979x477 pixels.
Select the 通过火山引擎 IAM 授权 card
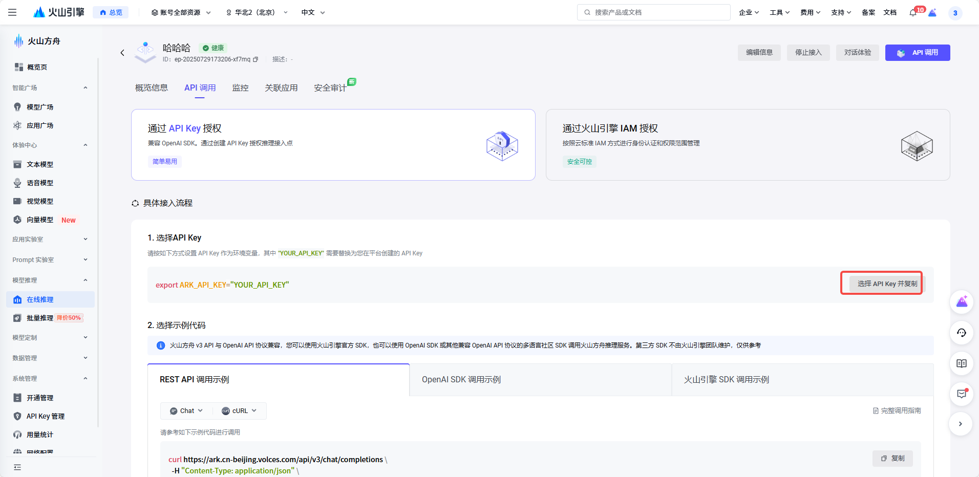748,145
